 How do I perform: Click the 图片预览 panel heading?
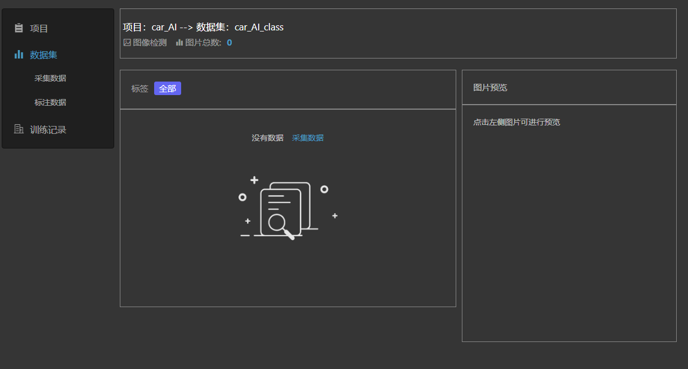(x=490, y=88)
